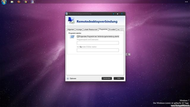Enable 'Folgendes Programm bei Verbindungsherstellung starten' checkbox
Screen dimensions: 190x107
78,36
